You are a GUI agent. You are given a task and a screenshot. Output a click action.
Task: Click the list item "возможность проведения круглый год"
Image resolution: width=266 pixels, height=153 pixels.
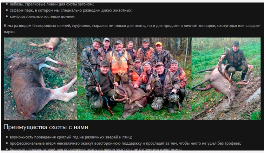[71, 137]
